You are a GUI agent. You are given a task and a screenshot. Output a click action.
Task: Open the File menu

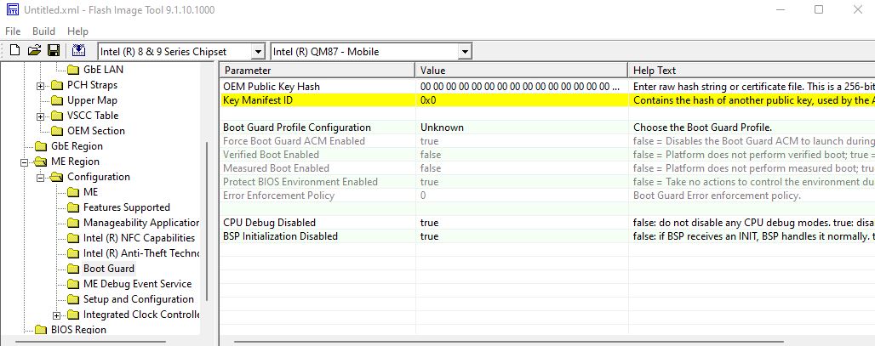12,31
